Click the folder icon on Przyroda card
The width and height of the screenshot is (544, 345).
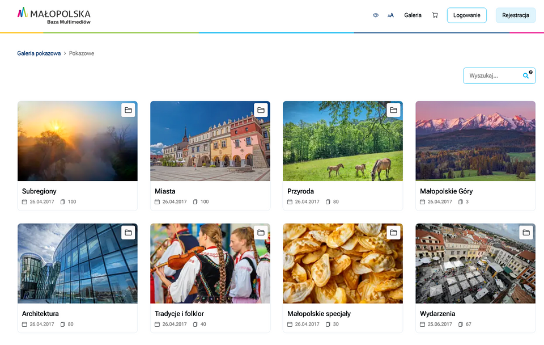coord(393,110)
